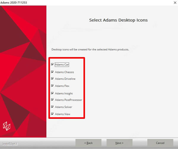Untick the Adams Flex checkbox
This screenshot has height=149, width=178.
point(53,86)
